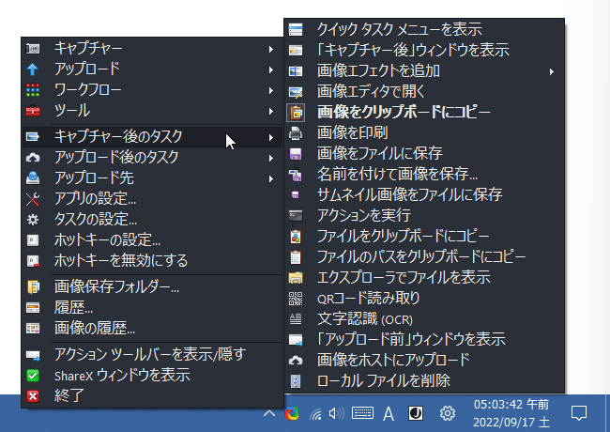Screen dimensions: 610x432
Task: Toggle ホットキーを無効にする option
Action: point(152,261)
